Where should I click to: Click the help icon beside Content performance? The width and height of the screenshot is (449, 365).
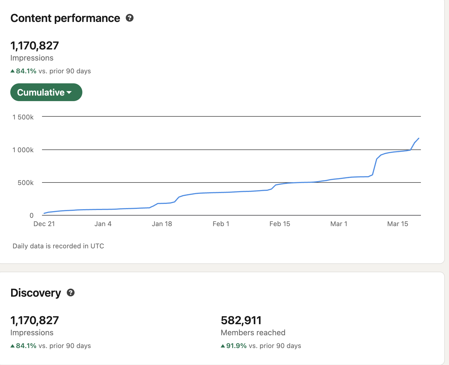tap(130, 18)
